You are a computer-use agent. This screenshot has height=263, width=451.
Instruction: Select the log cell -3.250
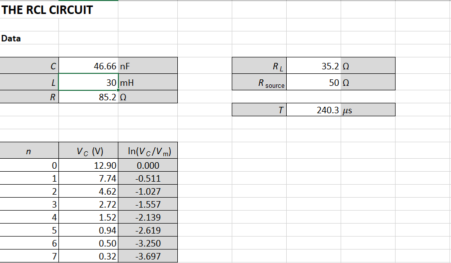[148, 243]
